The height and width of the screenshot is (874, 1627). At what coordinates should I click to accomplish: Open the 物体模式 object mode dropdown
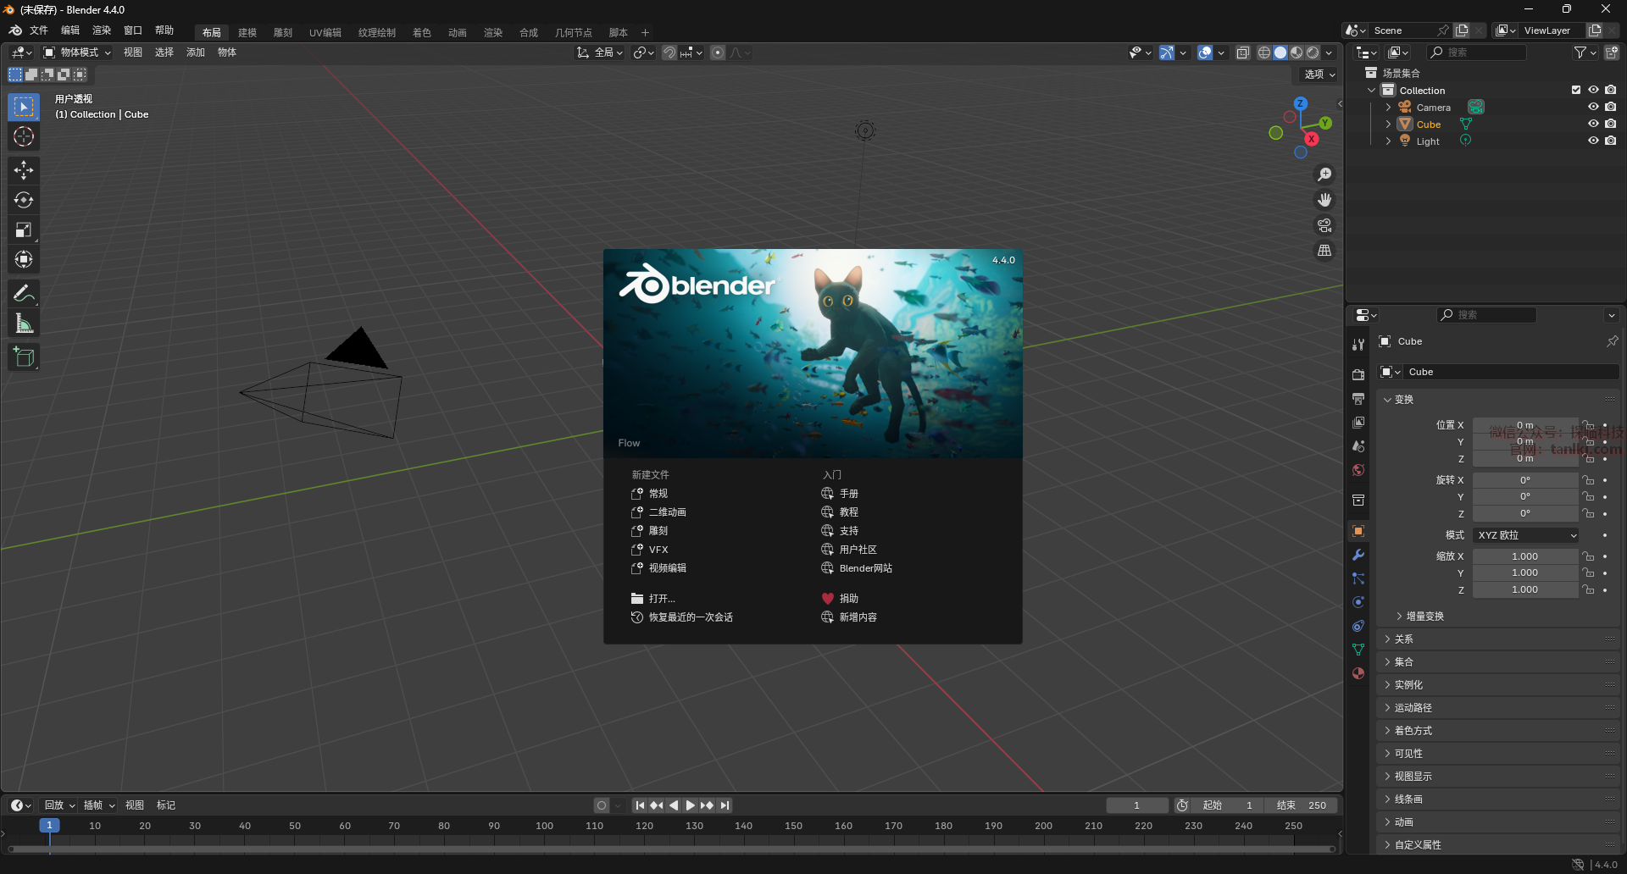(77, 53)
